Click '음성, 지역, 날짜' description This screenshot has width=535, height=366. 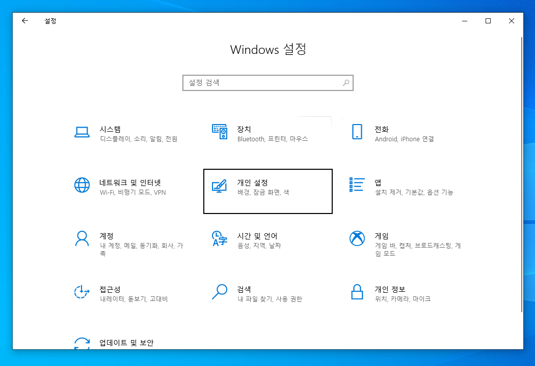(259, 246)
